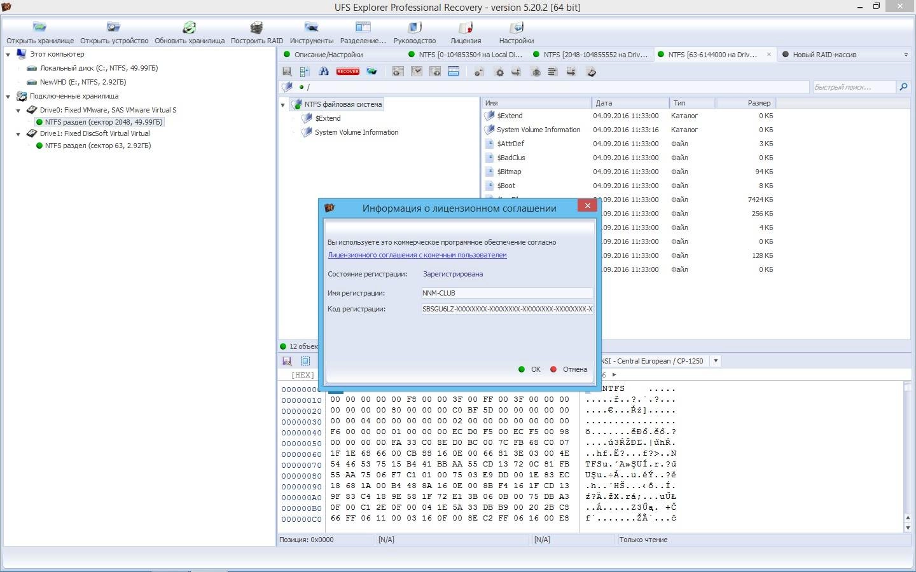Select the $Bitmap file row
The width and height of the screenshot is (916, 572).
[x=628, y=172]
